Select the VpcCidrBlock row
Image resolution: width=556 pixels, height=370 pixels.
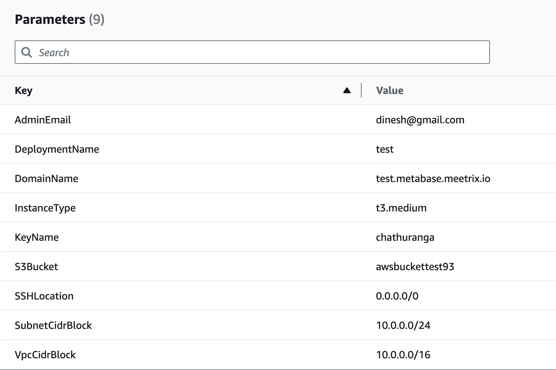click(45, 355)
